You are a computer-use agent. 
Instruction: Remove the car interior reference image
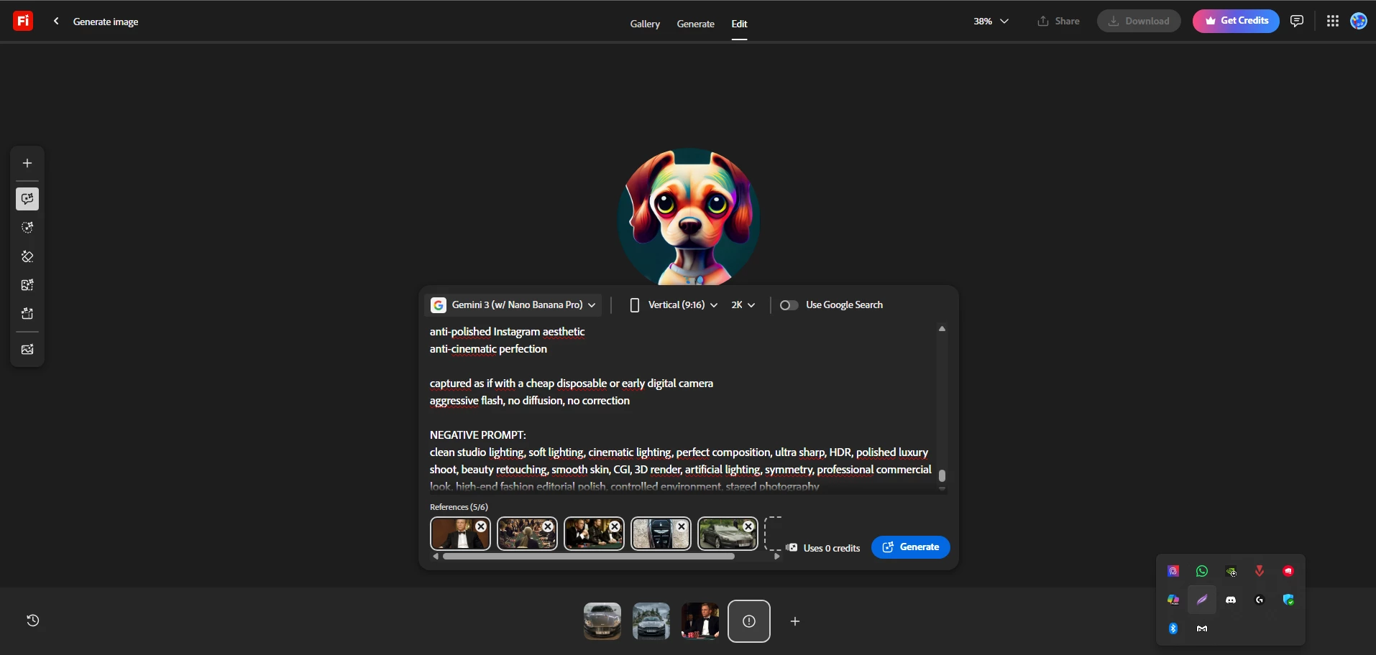(682, 526)
